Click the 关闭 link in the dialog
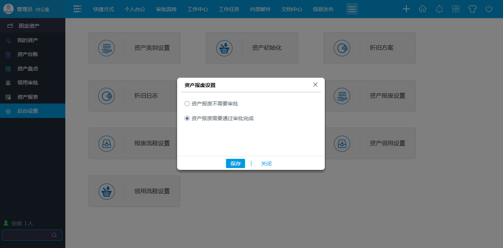Image resolution: width=503 pixels, height=248 pixels. [x=266, y=163]
